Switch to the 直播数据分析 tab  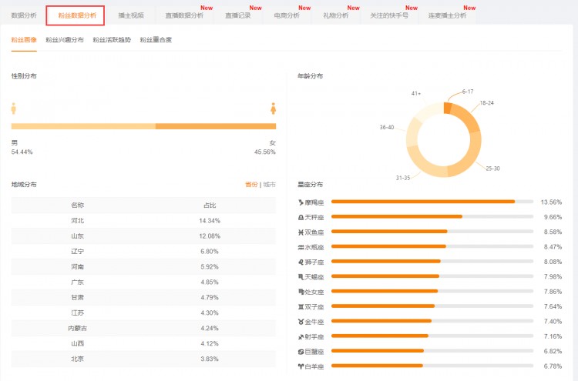184,15
